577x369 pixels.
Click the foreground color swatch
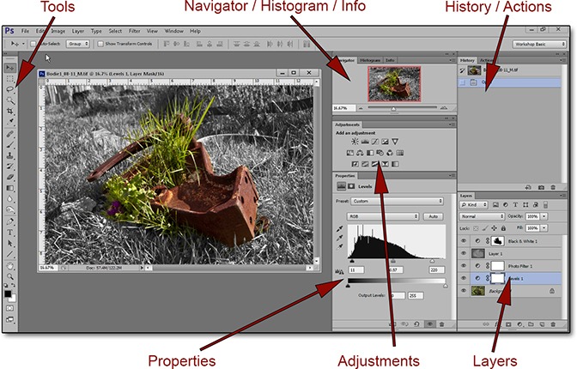click(x=8, y=294)
